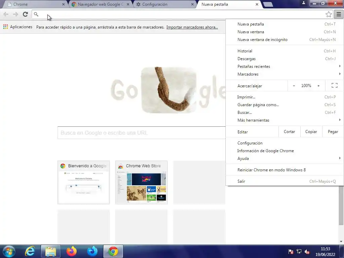
Task: Decrease zoom with the minus button
Action: point(294,86)
